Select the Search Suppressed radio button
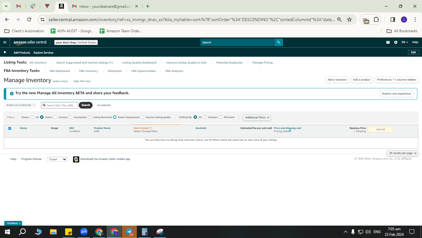The width and height of the screenshot is (422, 238). pos(115,117)
